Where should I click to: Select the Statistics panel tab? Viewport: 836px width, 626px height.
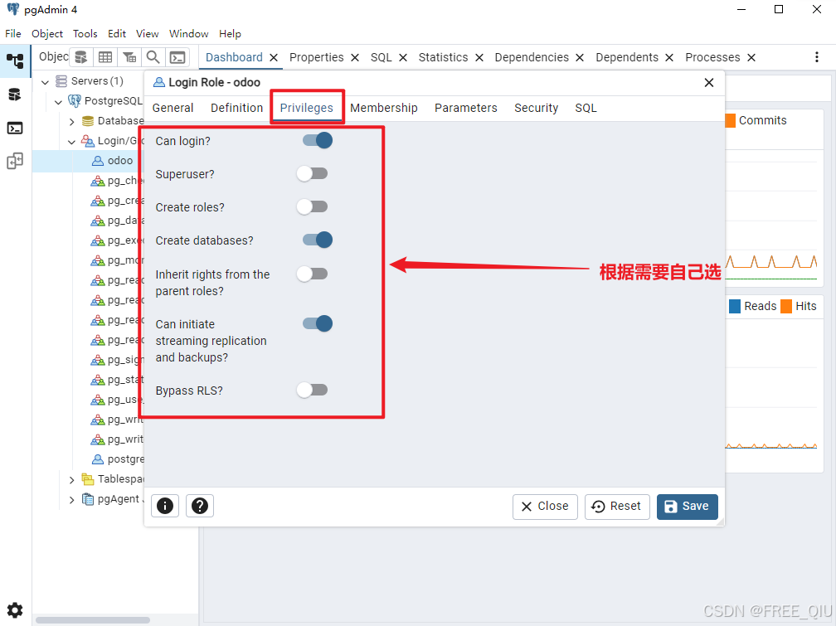click(x=443, y=57)
